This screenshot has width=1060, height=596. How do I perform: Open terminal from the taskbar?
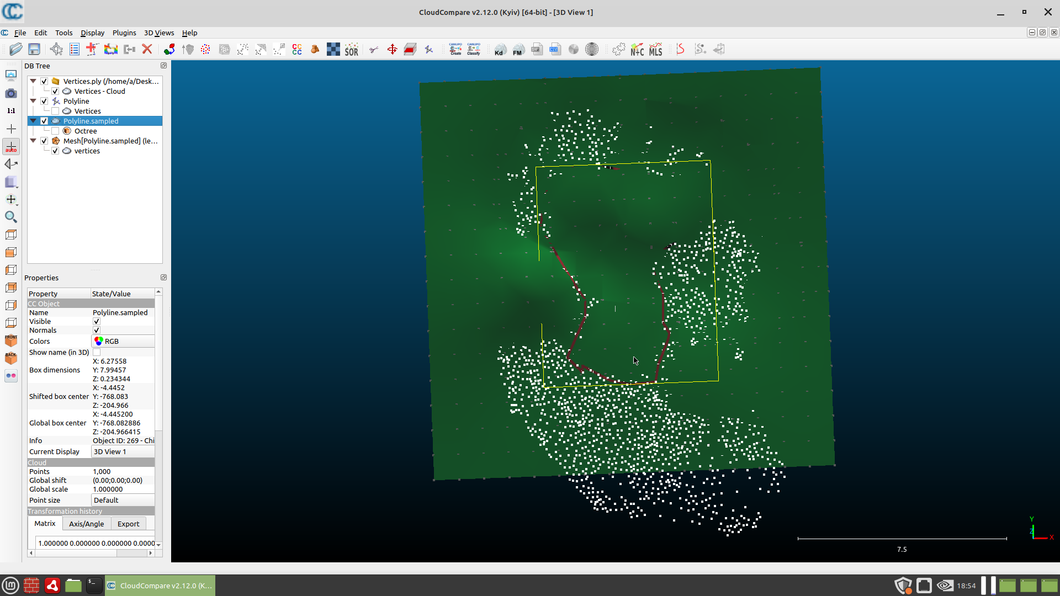click(94, 586)
